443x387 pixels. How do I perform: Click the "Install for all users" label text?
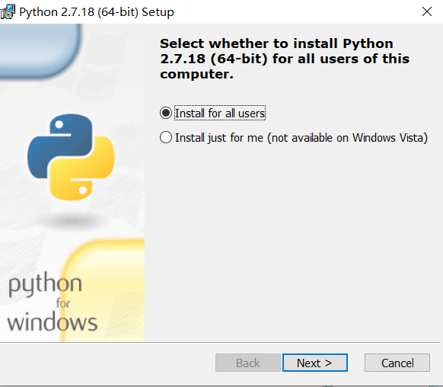[220, 113]
